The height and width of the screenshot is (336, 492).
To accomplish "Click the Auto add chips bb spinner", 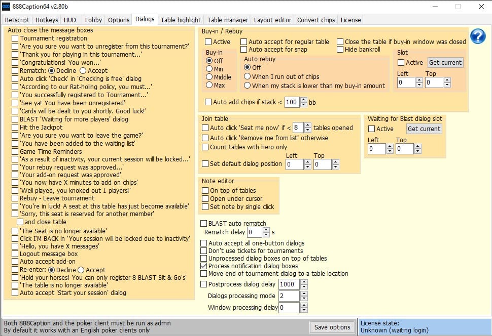I will click(x=304, y=102).
